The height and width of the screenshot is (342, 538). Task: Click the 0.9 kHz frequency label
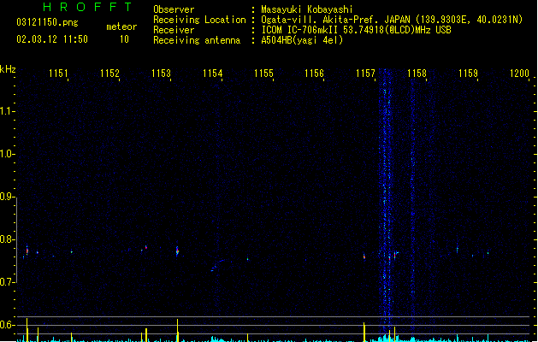coord(6,197)
